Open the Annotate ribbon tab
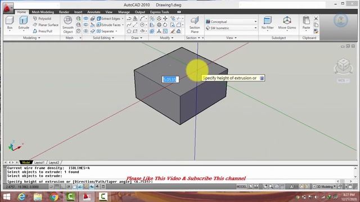The height and width of the screenshot is (202, 360). pyautogui.click(x=94, y=12)
